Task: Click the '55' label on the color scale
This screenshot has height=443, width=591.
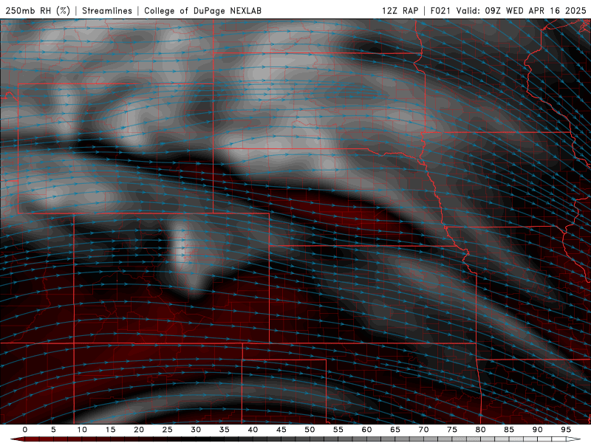Action: pos(338,430)
